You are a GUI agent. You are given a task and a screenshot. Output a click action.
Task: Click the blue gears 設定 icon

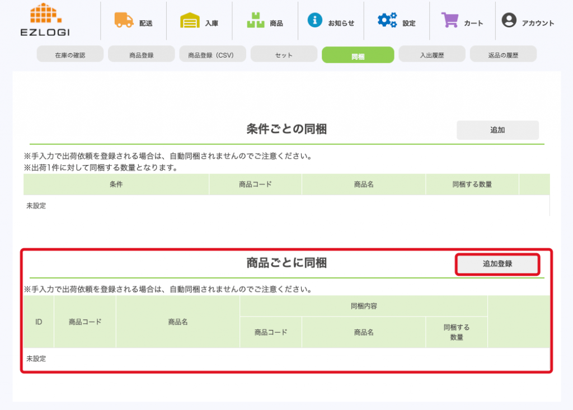pos(387,21)
